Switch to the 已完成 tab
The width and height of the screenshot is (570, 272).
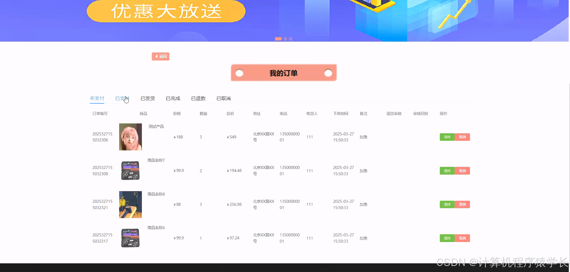pyautogui.click(x=173, y=98)
